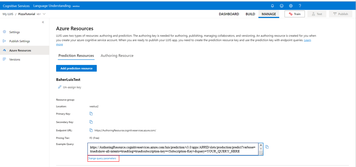356x167 pixels.
Task: Click Language Understanding header title
Action: (52, 6)
